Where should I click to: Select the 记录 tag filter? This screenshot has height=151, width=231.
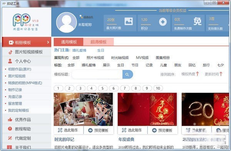149,65
